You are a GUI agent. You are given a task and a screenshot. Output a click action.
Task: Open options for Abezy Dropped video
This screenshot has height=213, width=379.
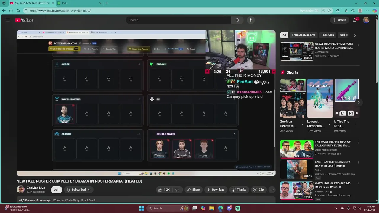tap(358, 44)
